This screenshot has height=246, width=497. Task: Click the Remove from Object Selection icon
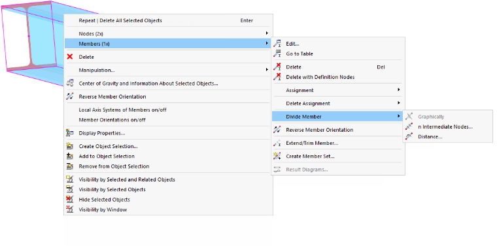(70, 166)
